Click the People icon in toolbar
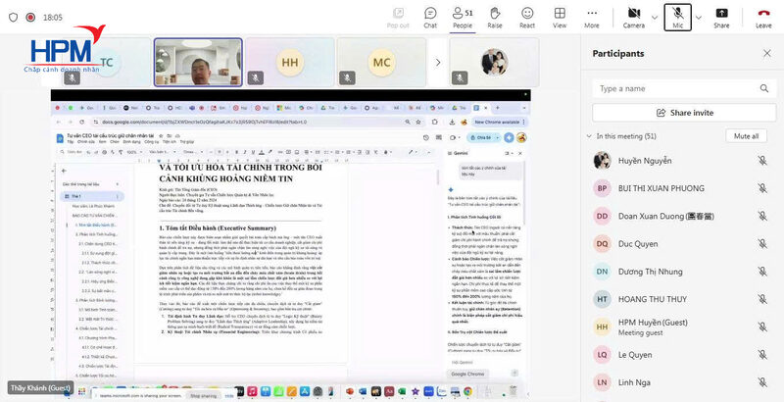Image resolution: width=784 pixels, height=402 pixels. click(x=462, y=17)
